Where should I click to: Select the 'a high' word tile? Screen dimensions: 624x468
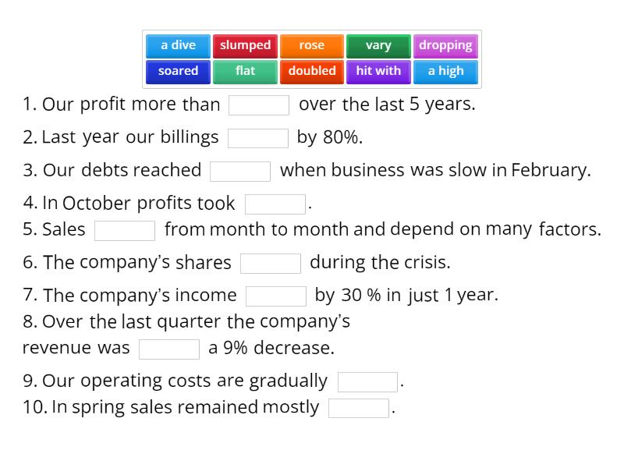(x=446, y=71)
